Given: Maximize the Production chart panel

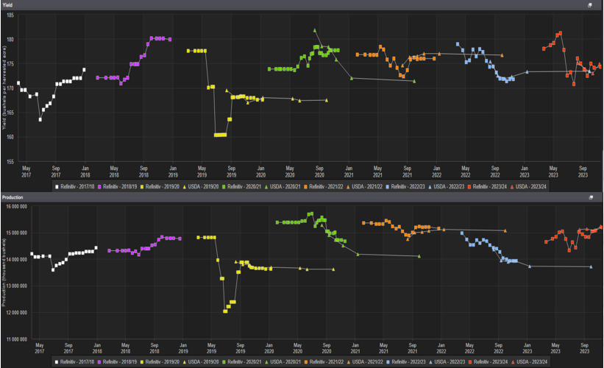Looking at the screenshot, I should (x=591, y=197).
